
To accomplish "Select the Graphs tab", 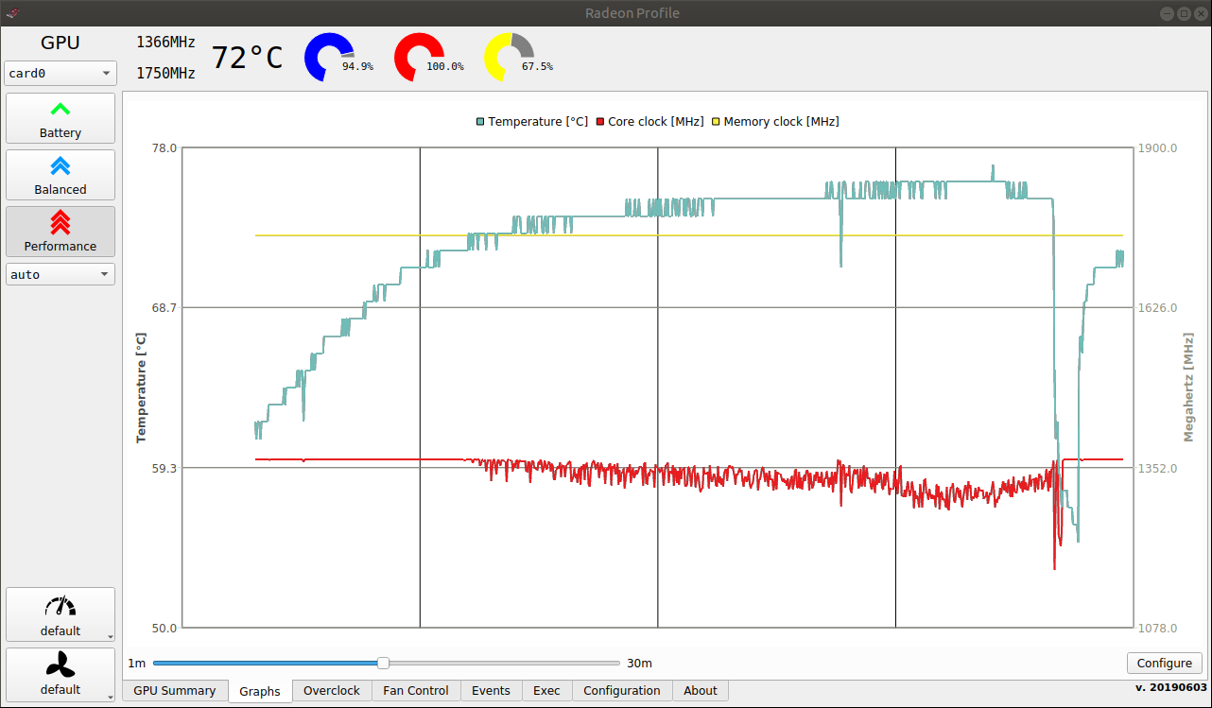I will tap(260, 691).
